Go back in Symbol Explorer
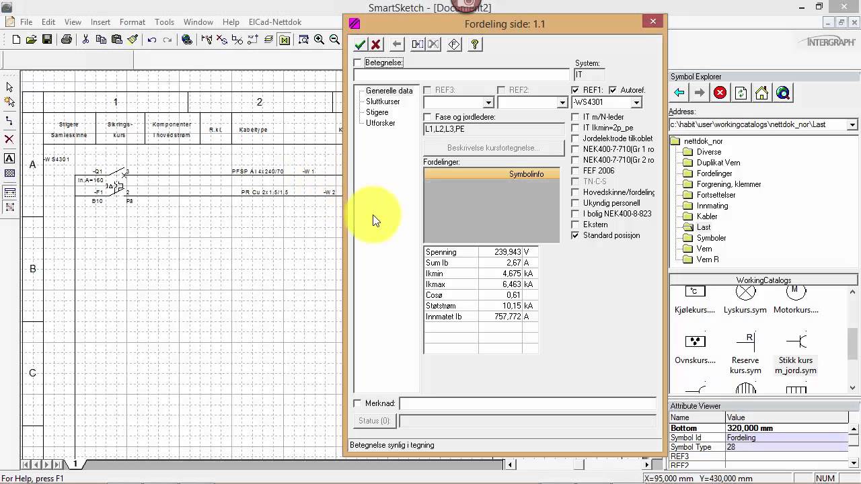 (679, 93)
